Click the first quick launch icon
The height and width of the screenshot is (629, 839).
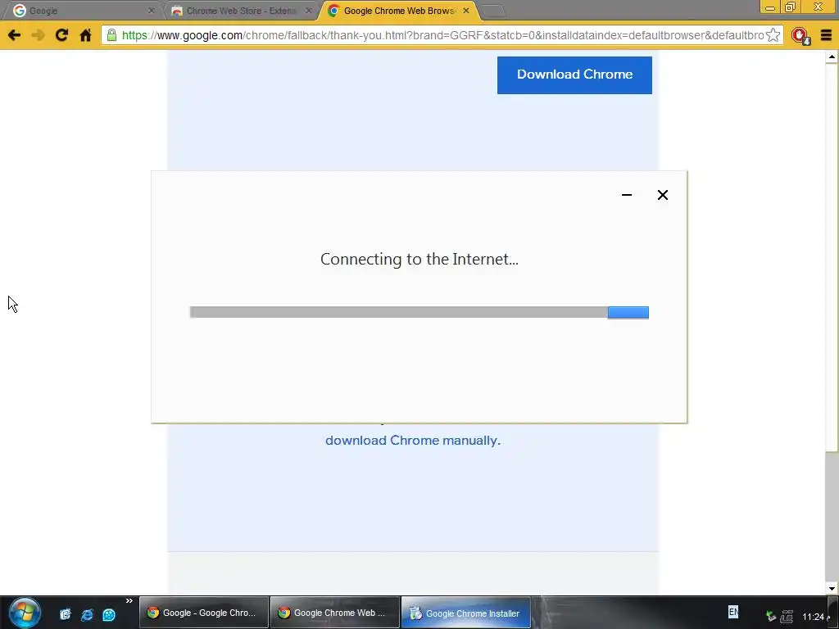coord(65,614)
